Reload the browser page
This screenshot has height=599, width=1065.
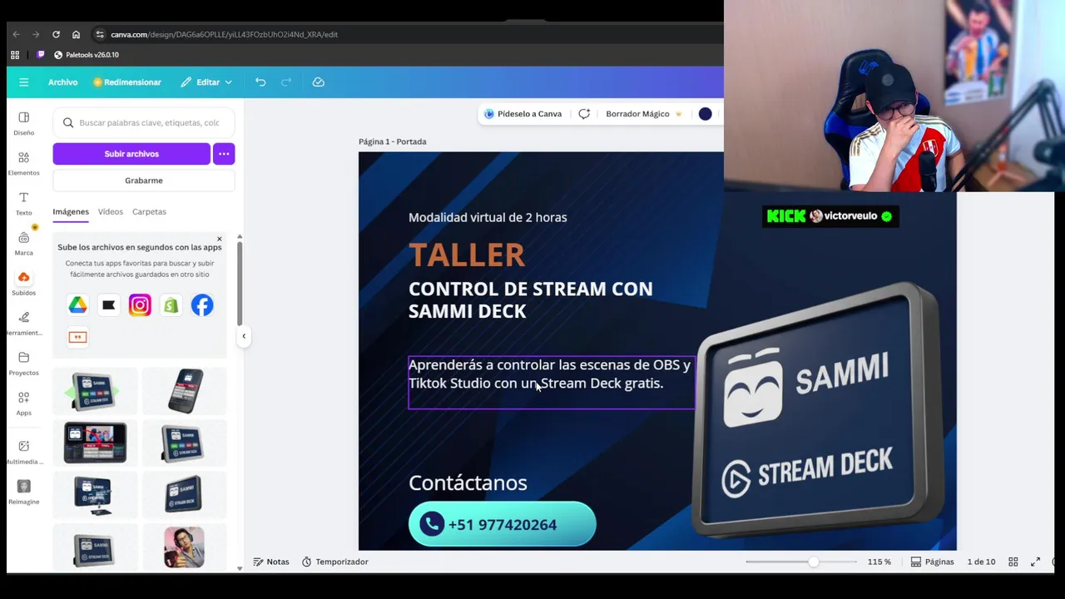(56, 34)
